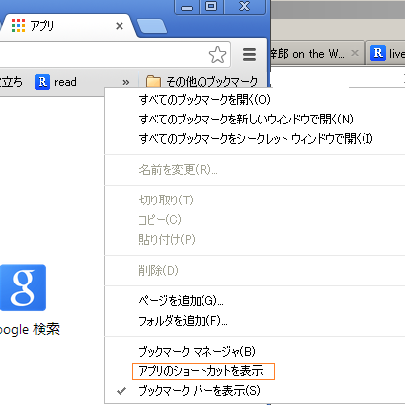Click the Google 検索 app label
The image size is (405, 405).
pos(30,329)
